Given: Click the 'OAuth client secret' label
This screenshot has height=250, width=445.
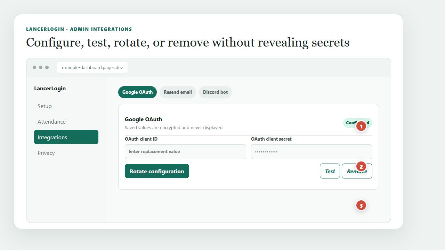Looking at the screenshot, I should 271,139.
